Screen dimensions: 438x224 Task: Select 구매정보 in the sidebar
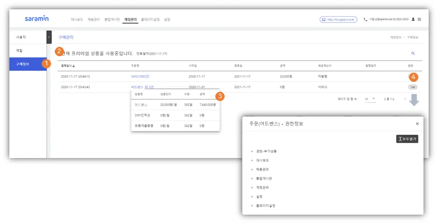tap(28, 64)
